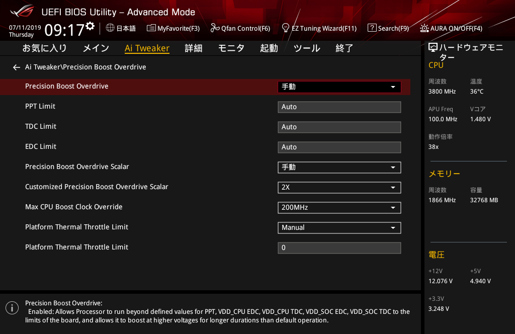The height and width of the screenshot is (334, 515).
Task: Toggle AURA ON/OFF(F4)
Action: click(x=451, y=28)
